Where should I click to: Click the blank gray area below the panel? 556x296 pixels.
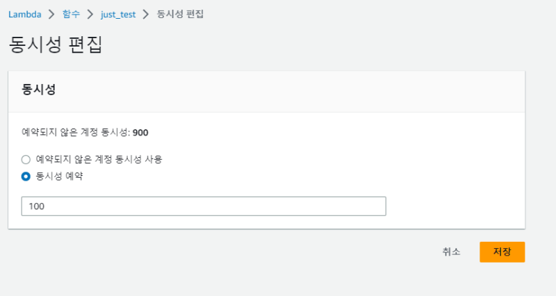[208, 271]
